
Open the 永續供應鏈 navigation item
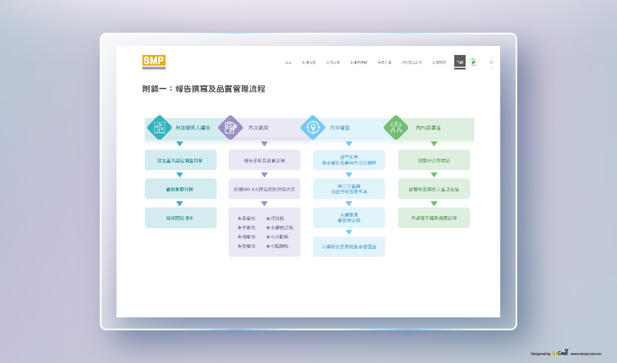(x=358, y=63)
